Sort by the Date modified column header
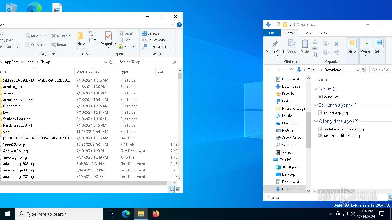This screenshot has width=392, height=220. [96, 71]
